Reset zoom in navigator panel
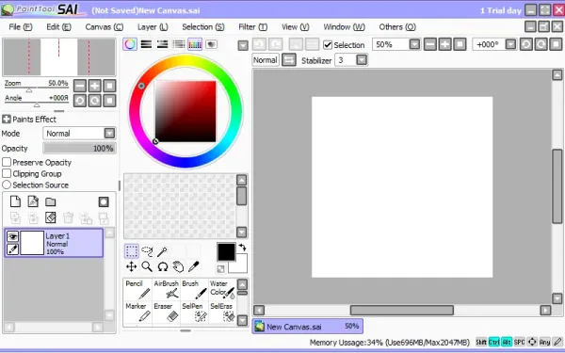565x353 pixels. coord(109,86)
